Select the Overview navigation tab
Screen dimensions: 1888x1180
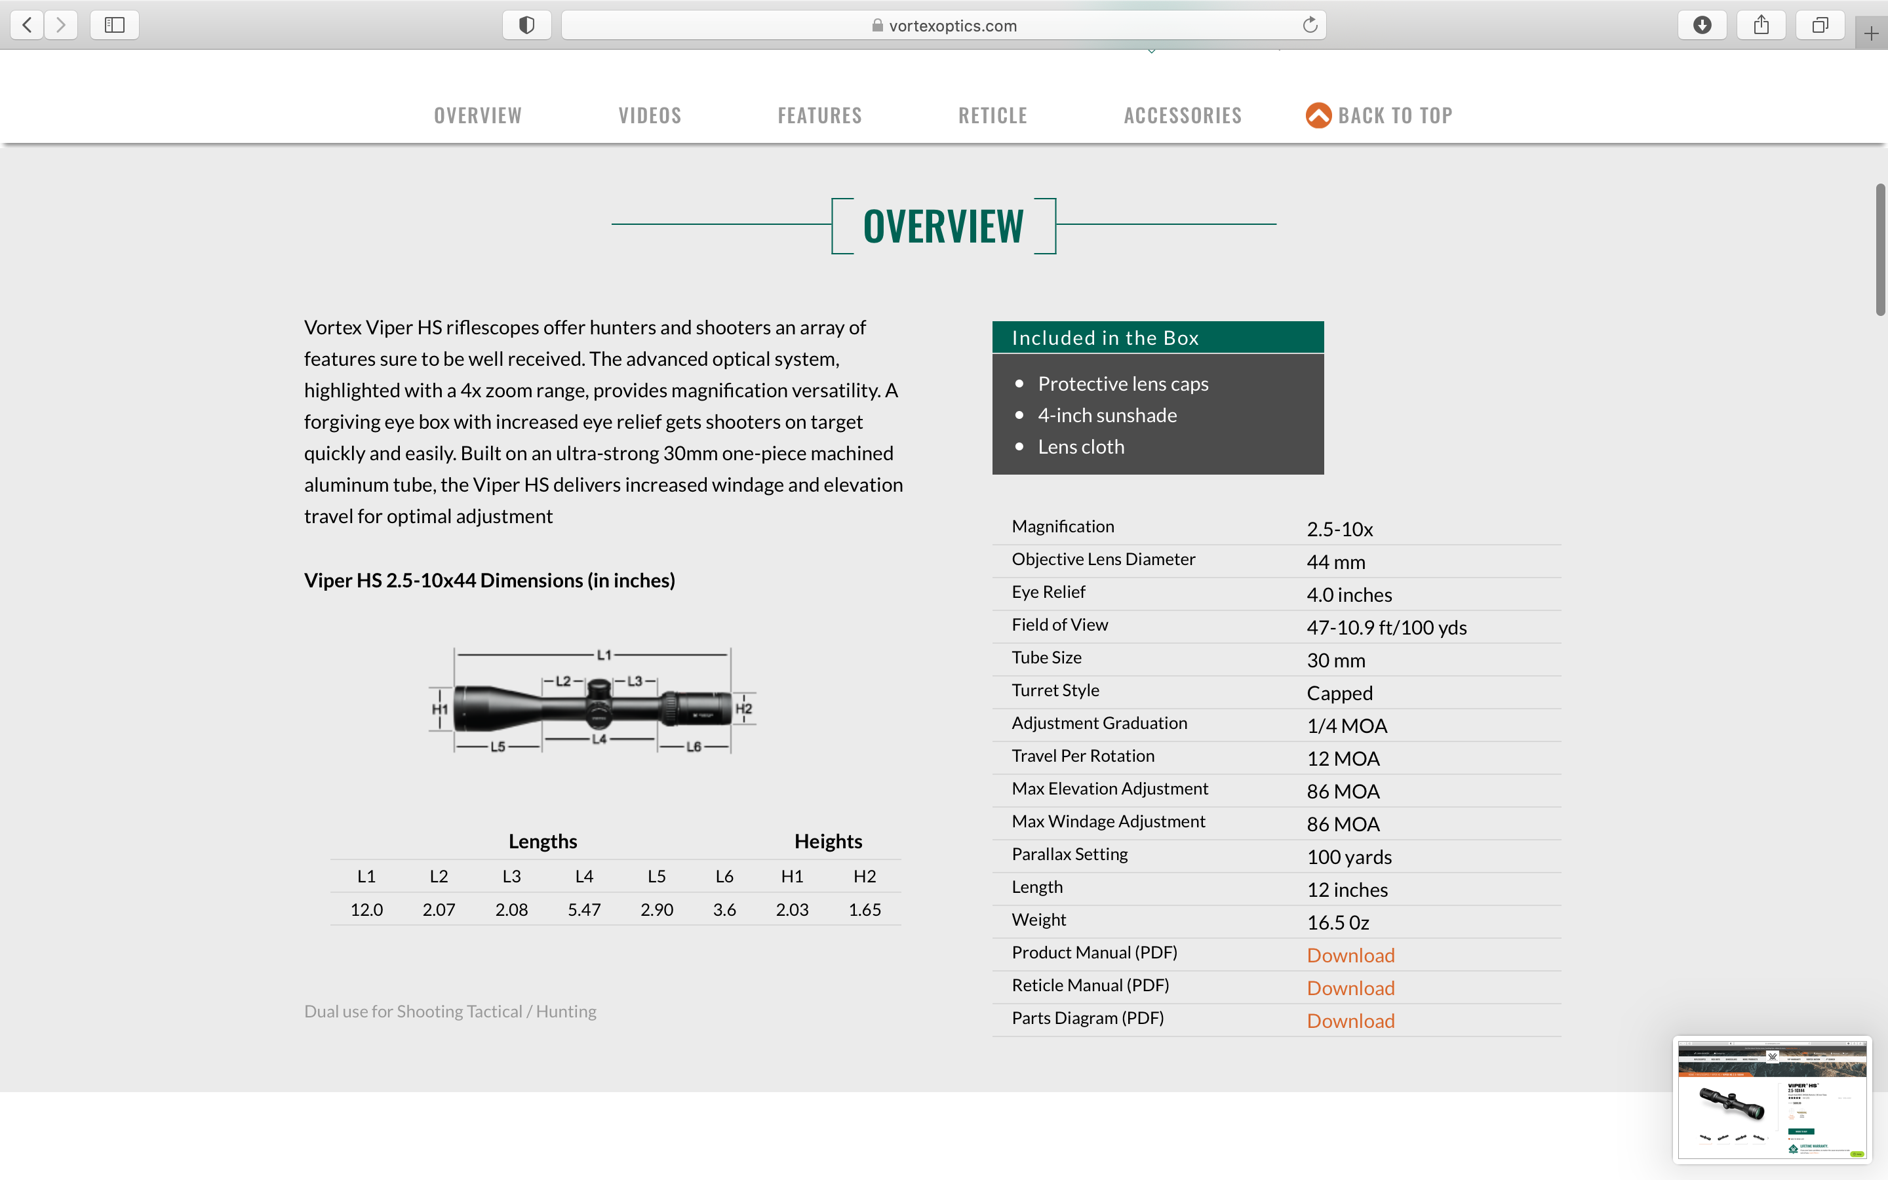point(477,115)
